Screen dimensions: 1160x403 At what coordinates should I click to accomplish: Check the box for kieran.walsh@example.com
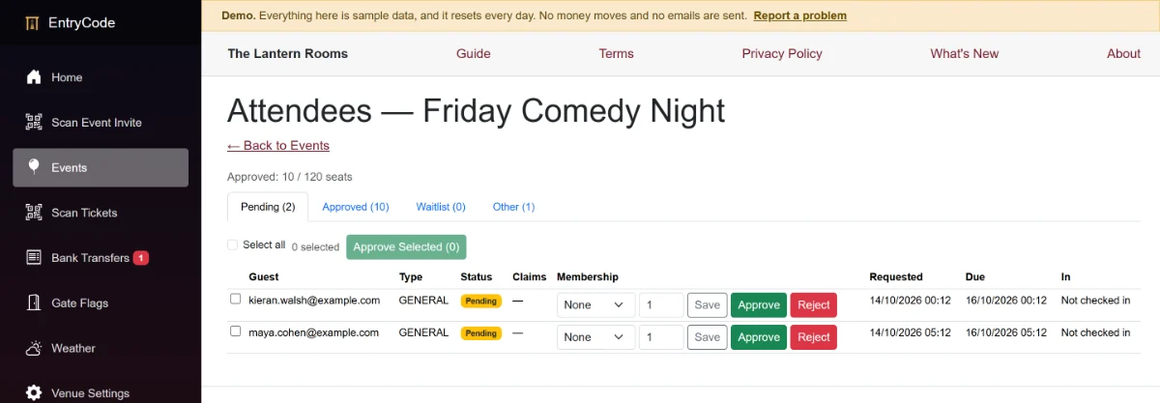coord(235,300)
